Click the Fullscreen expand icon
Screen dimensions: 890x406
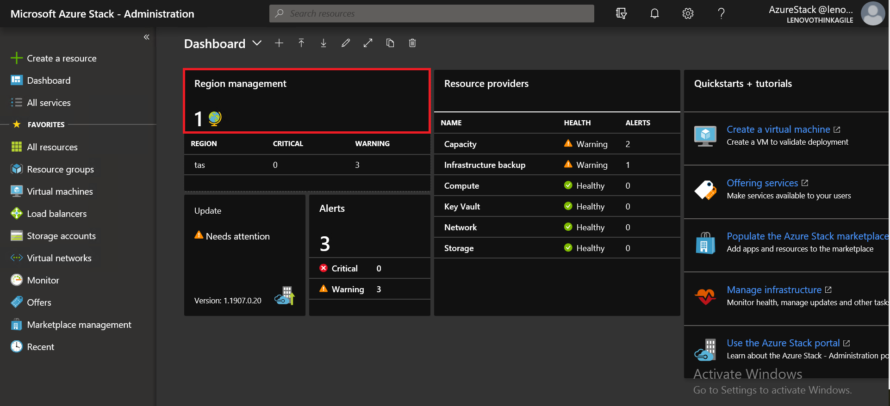tap(368, 43)
